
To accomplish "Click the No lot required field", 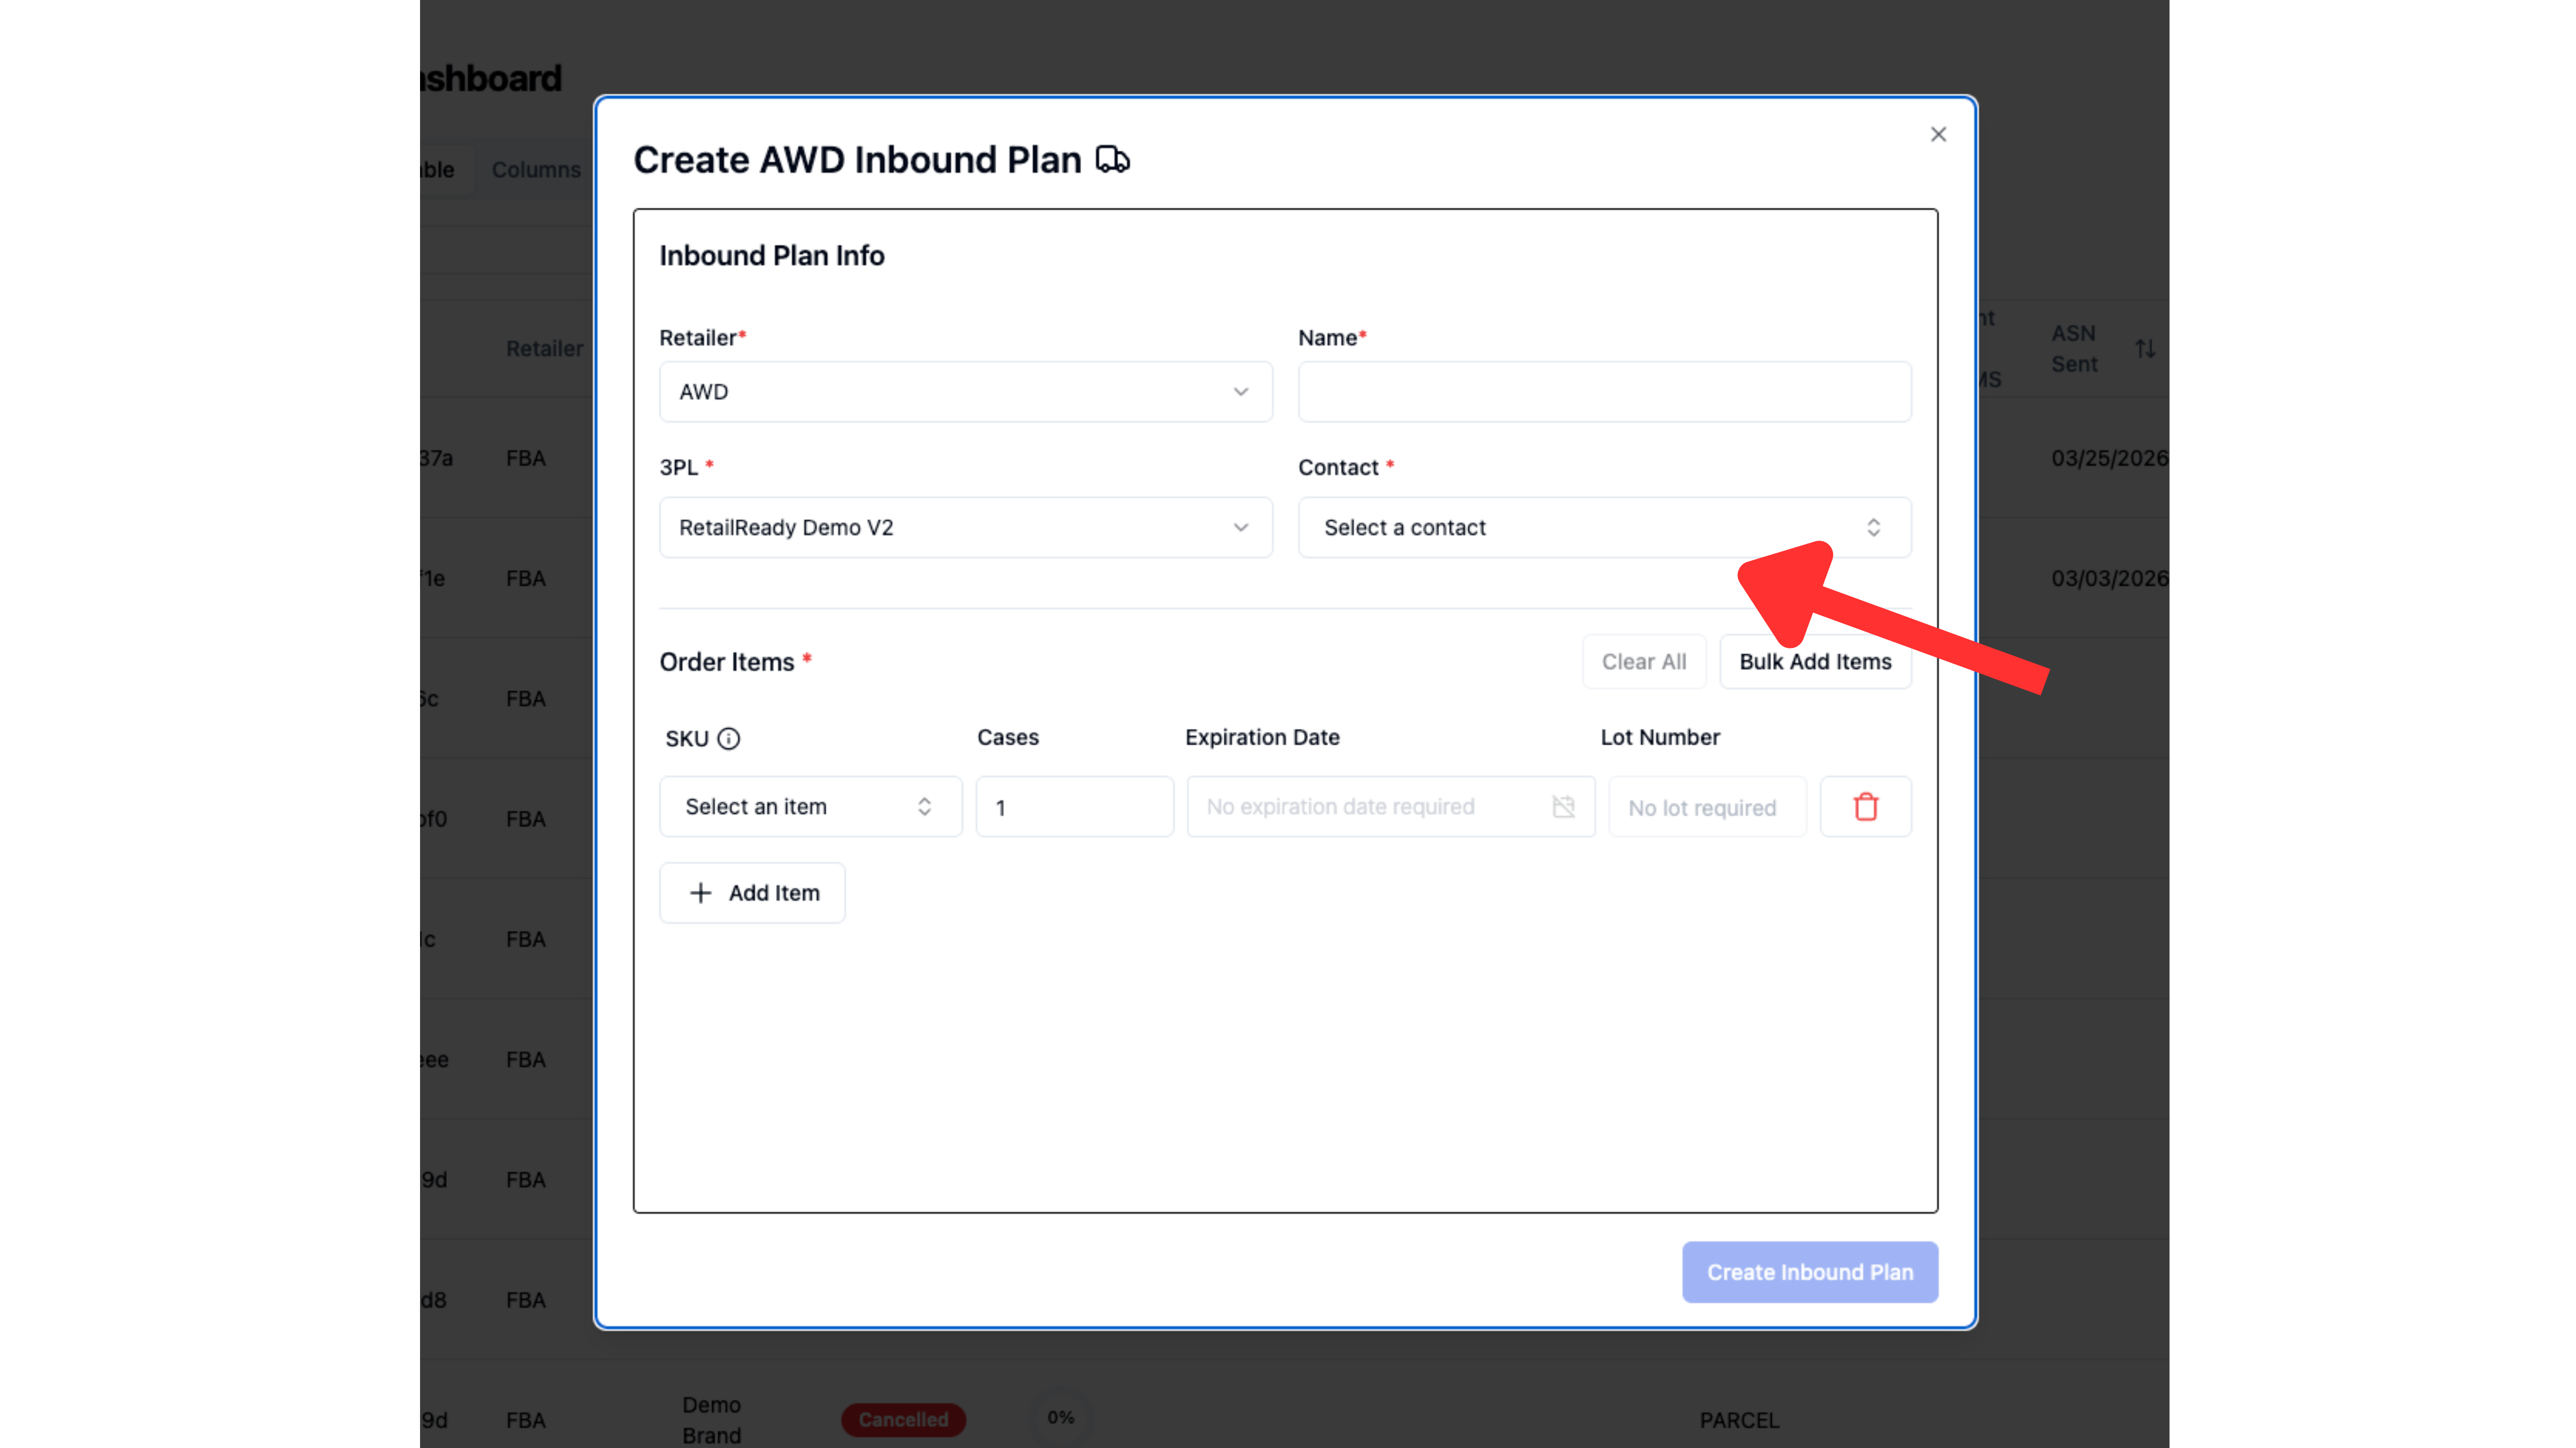I will [x=1707, y=806].
